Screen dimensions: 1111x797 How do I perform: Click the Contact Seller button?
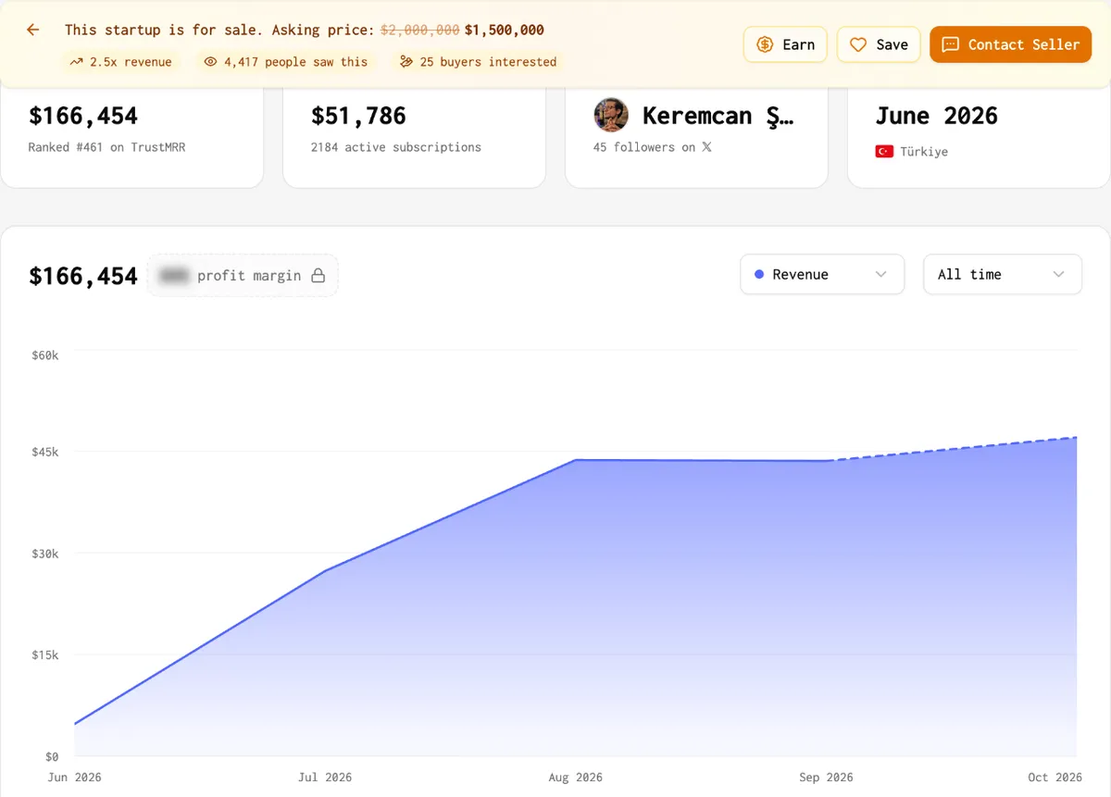[1011, 44]
